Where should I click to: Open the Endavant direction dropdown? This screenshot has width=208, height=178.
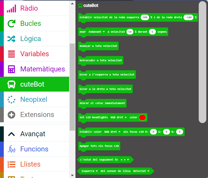(x=97, y=32)
